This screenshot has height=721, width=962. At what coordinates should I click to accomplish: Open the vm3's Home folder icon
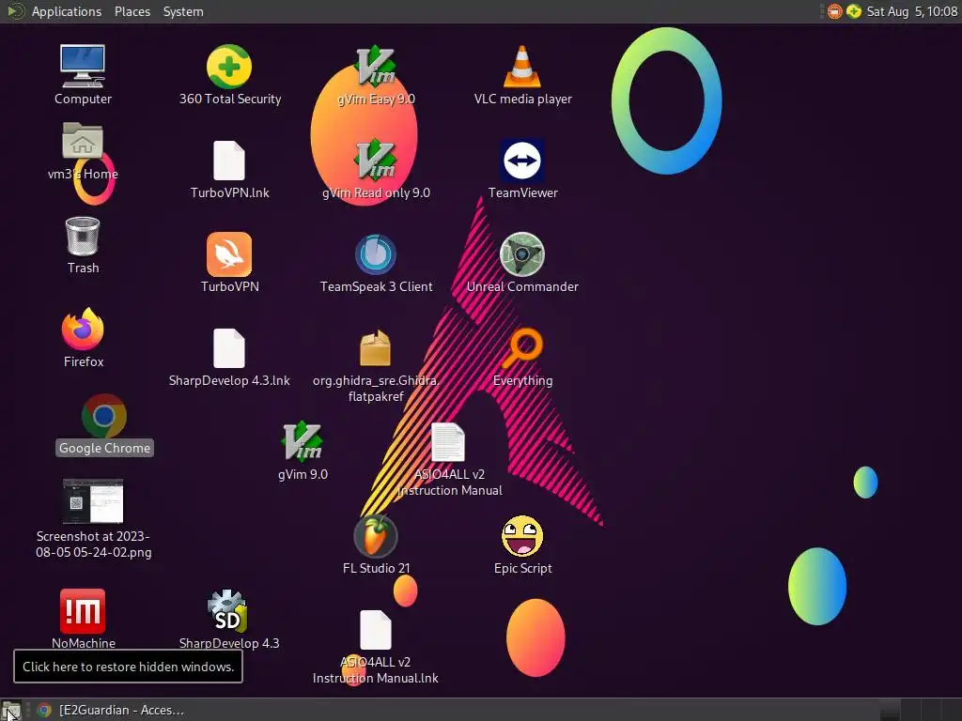(83, 141)
